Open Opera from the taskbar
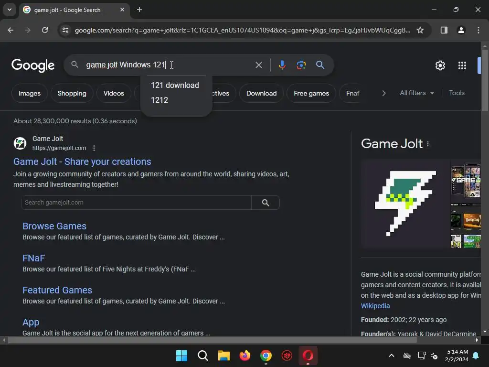This screenshot has width=489, height=367. click(x=308, y=356)
